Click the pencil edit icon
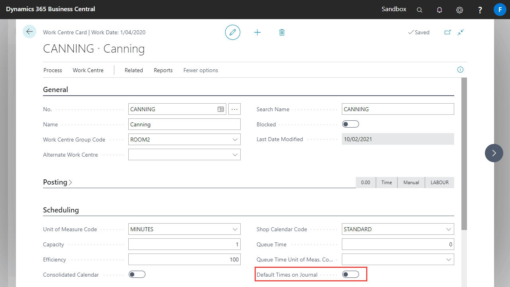The height and width of the screenshot is (287, 510). click(233, 32)
